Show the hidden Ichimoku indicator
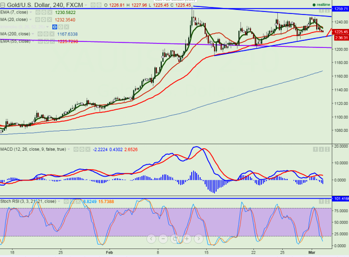 [55, 27]
